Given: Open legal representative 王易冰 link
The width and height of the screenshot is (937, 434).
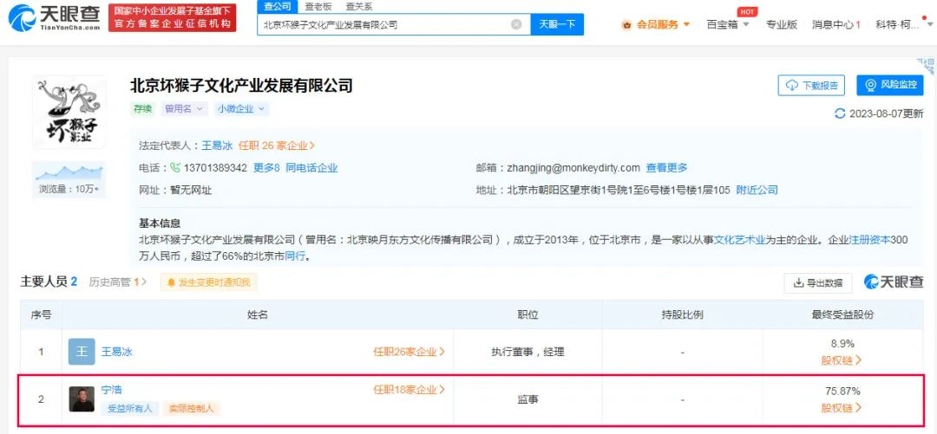Looking at the screenshot, I should 217,146.
